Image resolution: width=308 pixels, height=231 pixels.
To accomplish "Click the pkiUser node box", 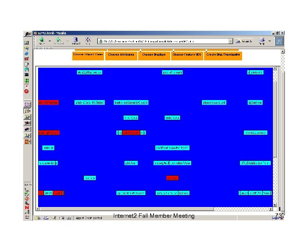I will 131,163.
